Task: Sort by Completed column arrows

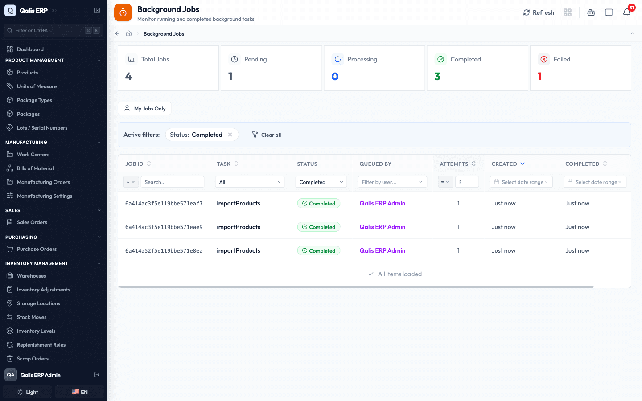Action: click(x=605, y=164)
